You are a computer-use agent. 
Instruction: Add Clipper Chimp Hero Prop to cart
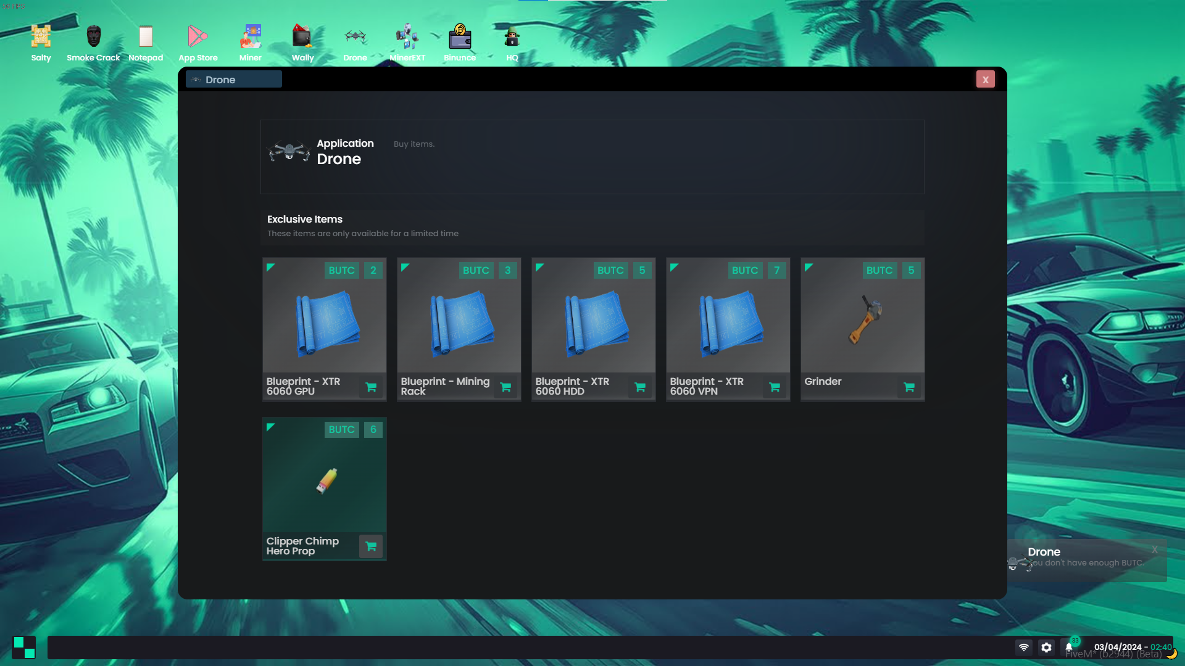pos(371,546)
